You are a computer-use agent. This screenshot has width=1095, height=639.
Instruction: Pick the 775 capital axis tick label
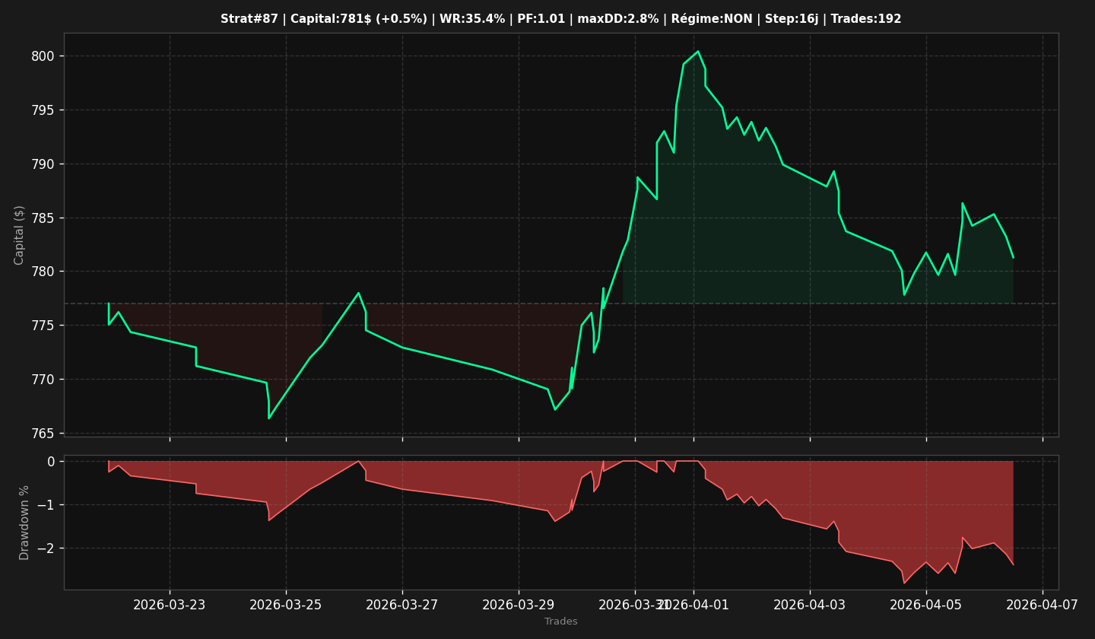tap(44, 326)
